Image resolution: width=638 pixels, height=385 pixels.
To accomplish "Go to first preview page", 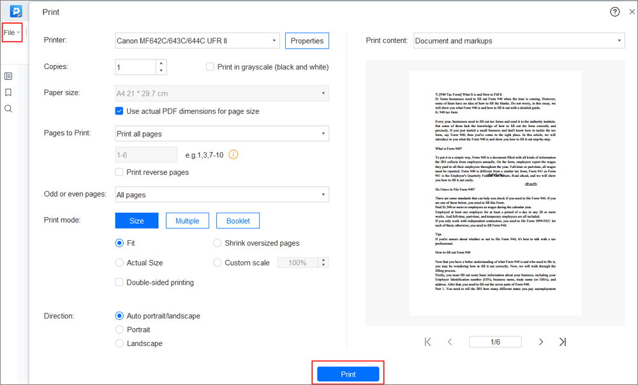I will click(427, 342).
